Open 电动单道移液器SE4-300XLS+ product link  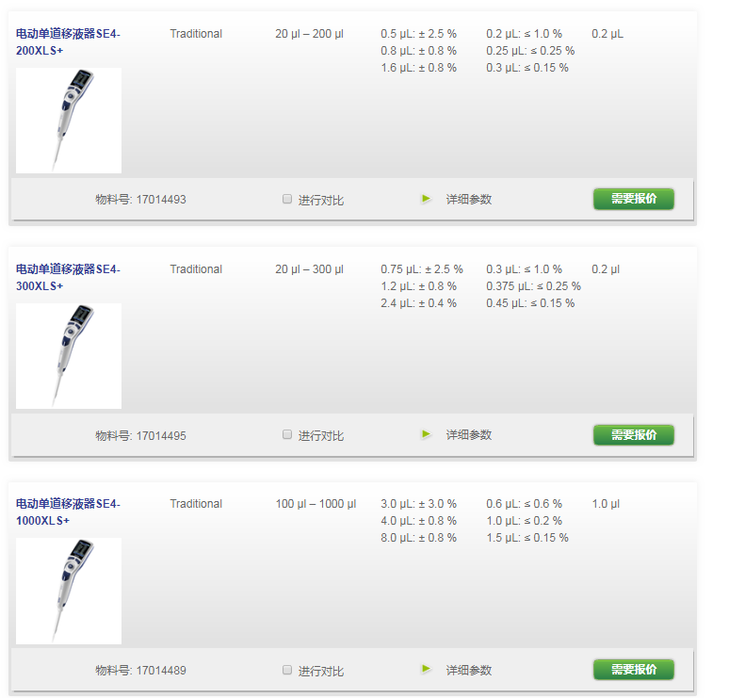68,278
